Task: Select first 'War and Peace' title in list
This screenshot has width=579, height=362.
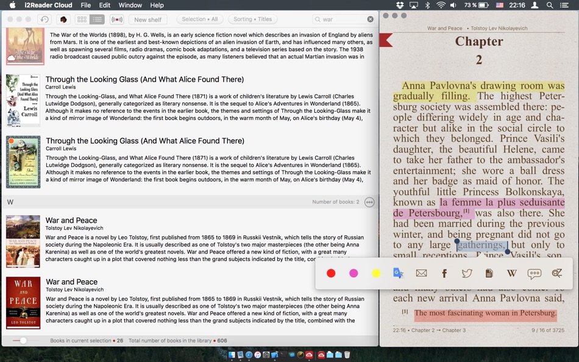Action: [x=71, y=220]
